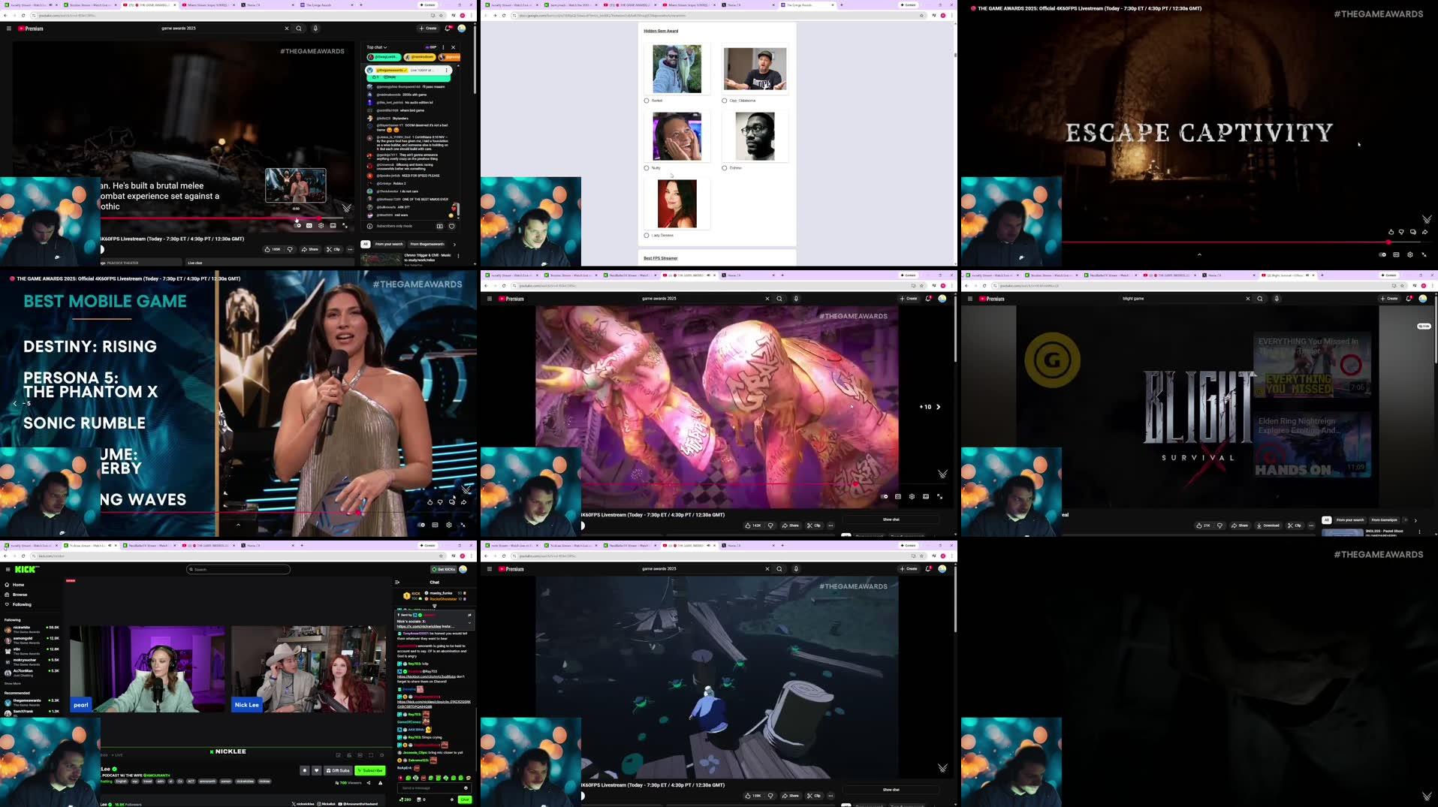Choose Lady Desiree for Hidden Gem Award
Screen dimensions: 1438x807
point(647,235)
